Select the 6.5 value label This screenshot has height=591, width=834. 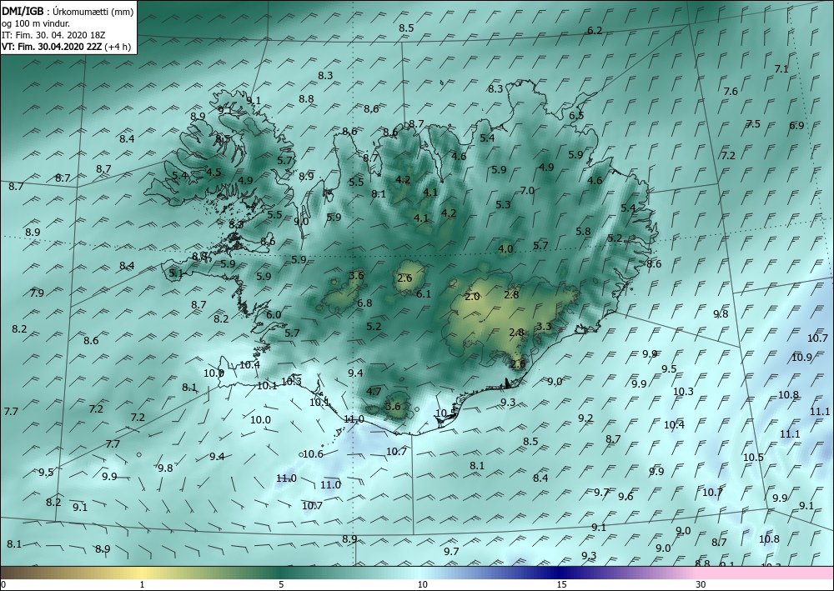coord(576,116)
